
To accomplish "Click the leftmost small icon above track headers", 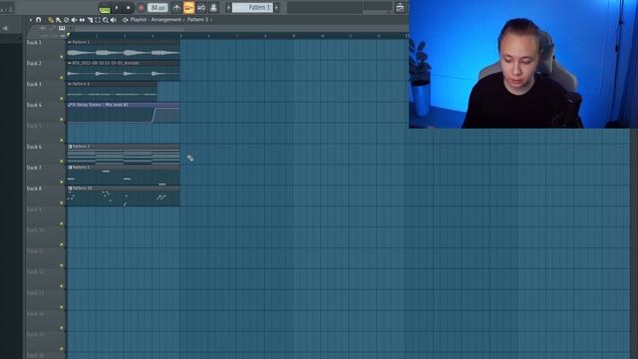I will tap(43, 28).
